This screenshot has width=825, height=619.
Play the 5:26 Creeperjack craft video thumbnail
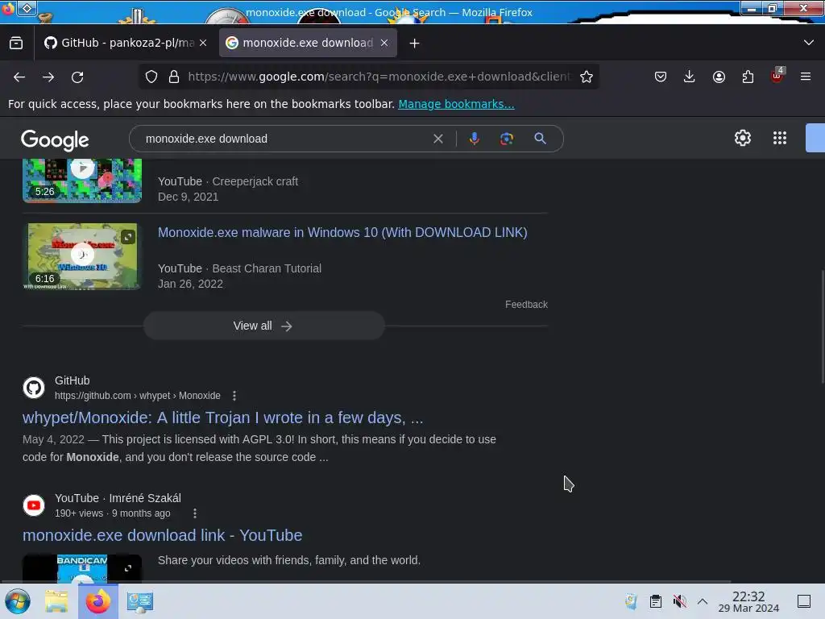pyautogui.click(x=82, y=180)
